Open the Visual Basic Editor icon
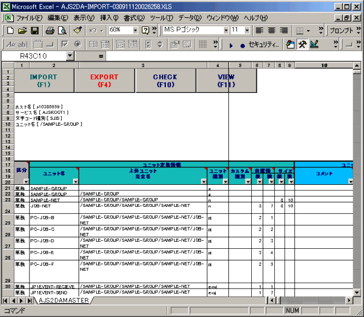The image size is (364, 317). [290, 44]
